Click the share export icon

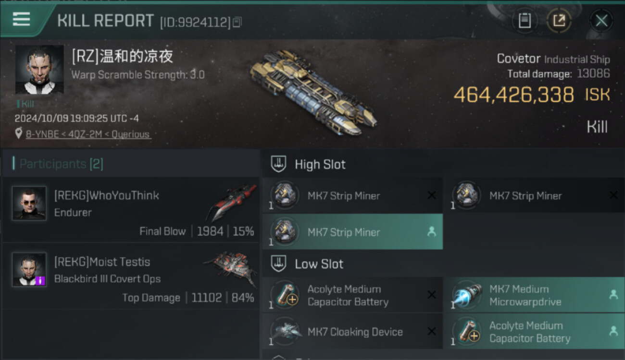[559, 21]
